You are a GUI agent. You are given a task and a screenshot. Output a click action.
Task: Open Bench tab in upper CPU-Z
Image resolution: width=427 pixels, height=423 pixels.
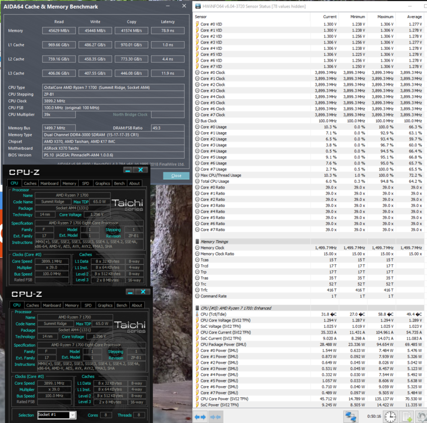[119, 183]
